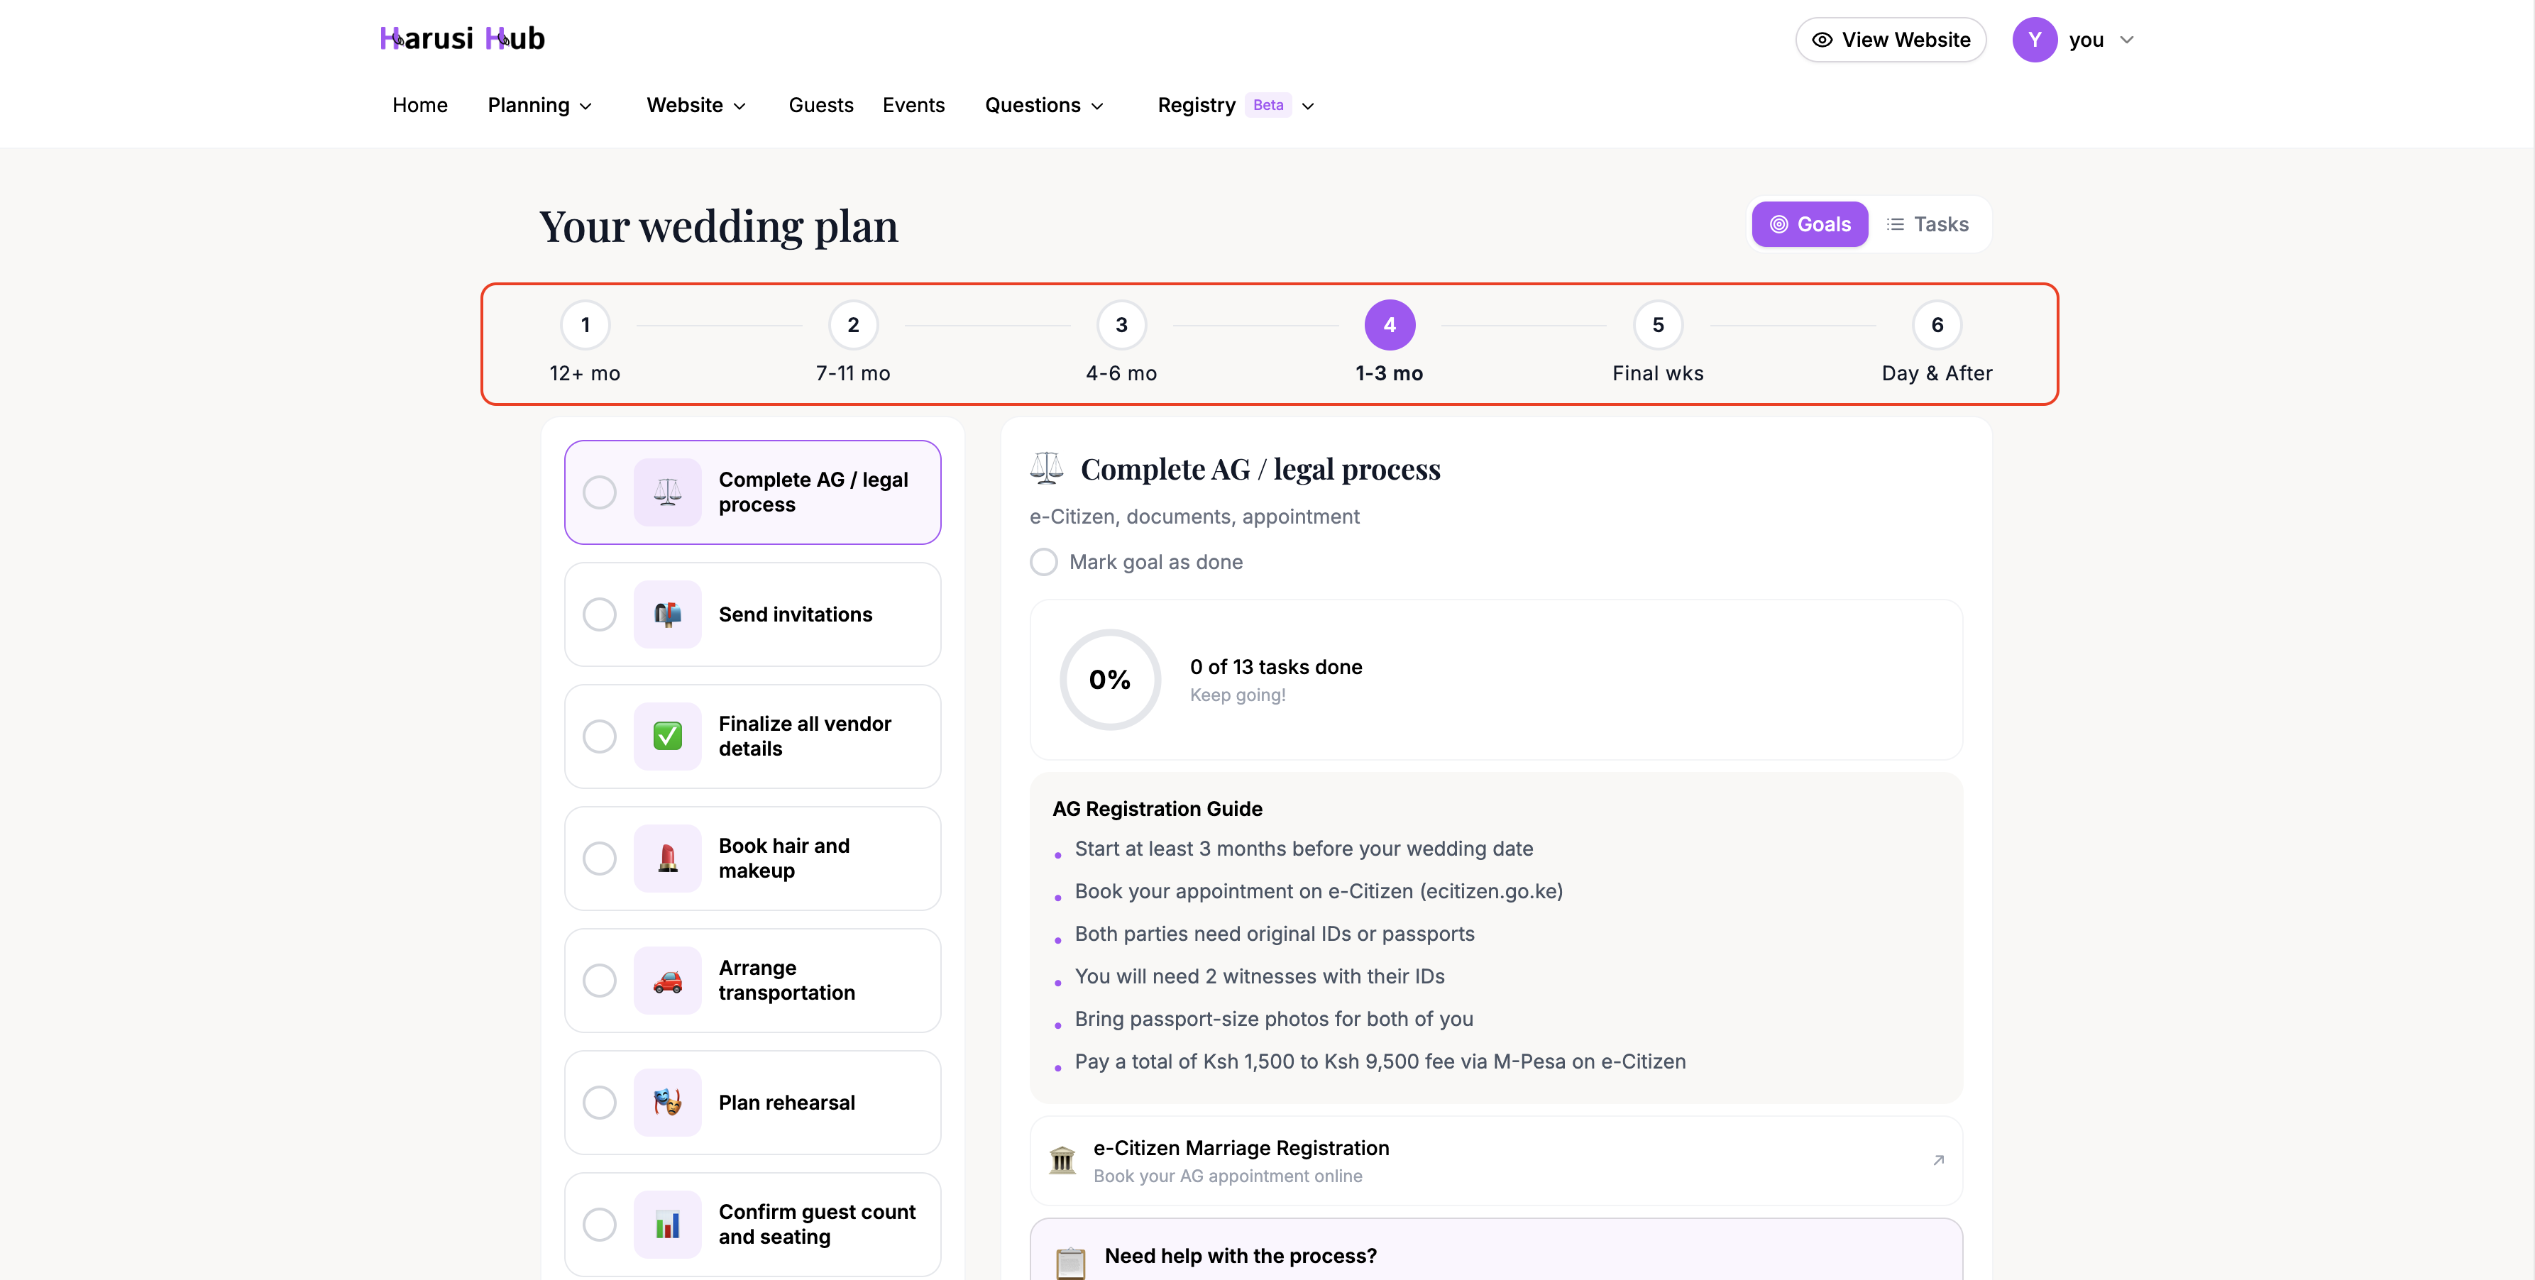Open e-Citizen Marriage Registration external link arrow
The width and height of the screenshot is (2535, 1280).
(1937, 1160)
